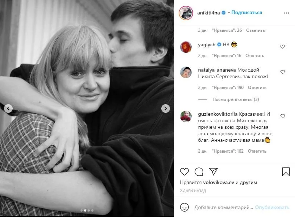Go to previous photo with left arrow
The width and height of the screenshot is (295, 217).
[8, 108]
